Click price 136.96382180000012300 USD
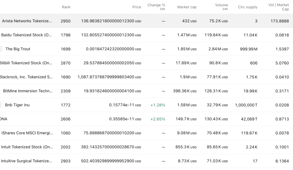The width and height of the screenshot is (293, 170). [x=111, y=21]
